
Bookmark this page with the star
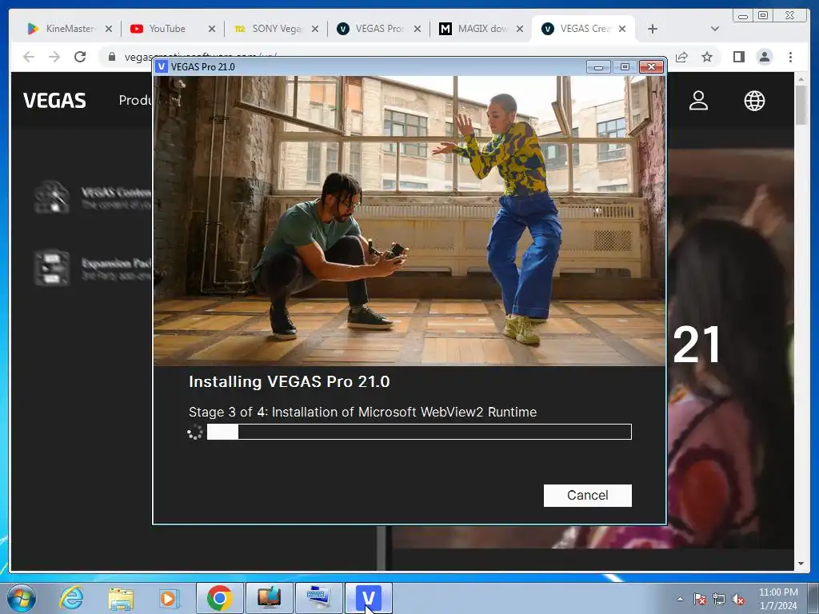707,57
